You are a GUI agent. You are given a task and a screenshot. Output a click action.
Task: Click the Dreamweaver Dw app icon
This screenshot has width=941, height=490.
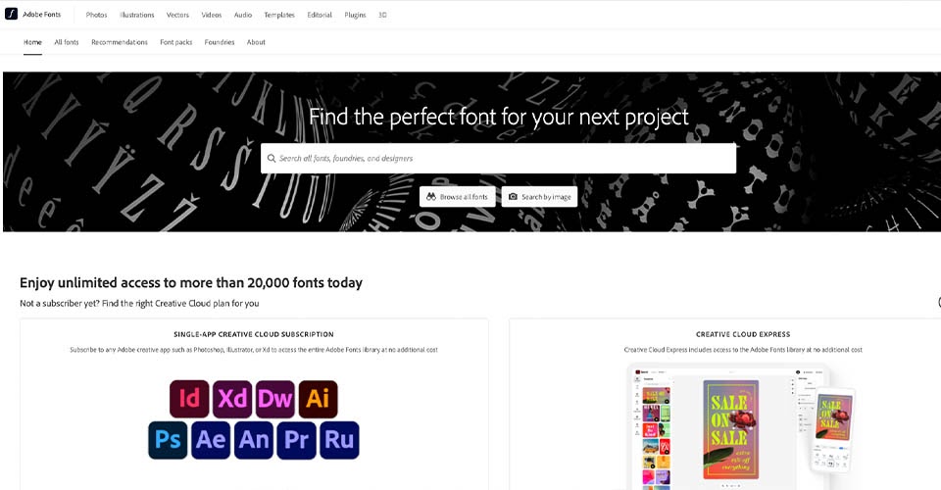pyautogui.click(x=275, y=399)
